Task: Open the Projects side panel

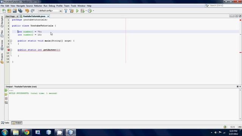Action: point(2,58)
